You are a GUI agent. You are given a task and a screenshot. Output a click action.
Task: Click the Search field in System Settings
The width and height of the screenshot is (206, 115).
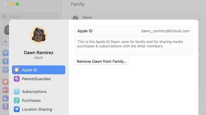tap(30, 16)
